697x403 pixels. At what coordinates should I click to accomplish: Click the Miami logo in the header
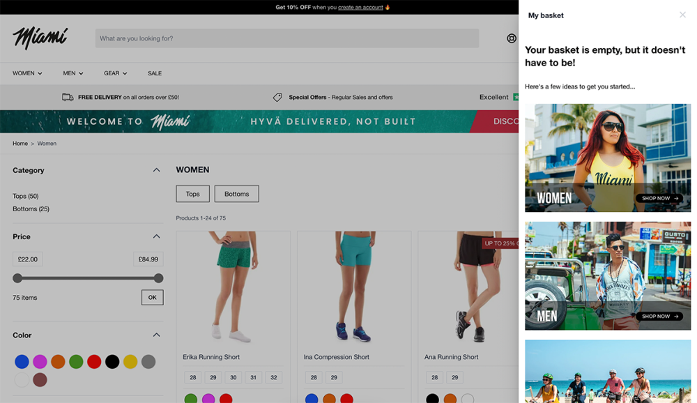(40, 38)
